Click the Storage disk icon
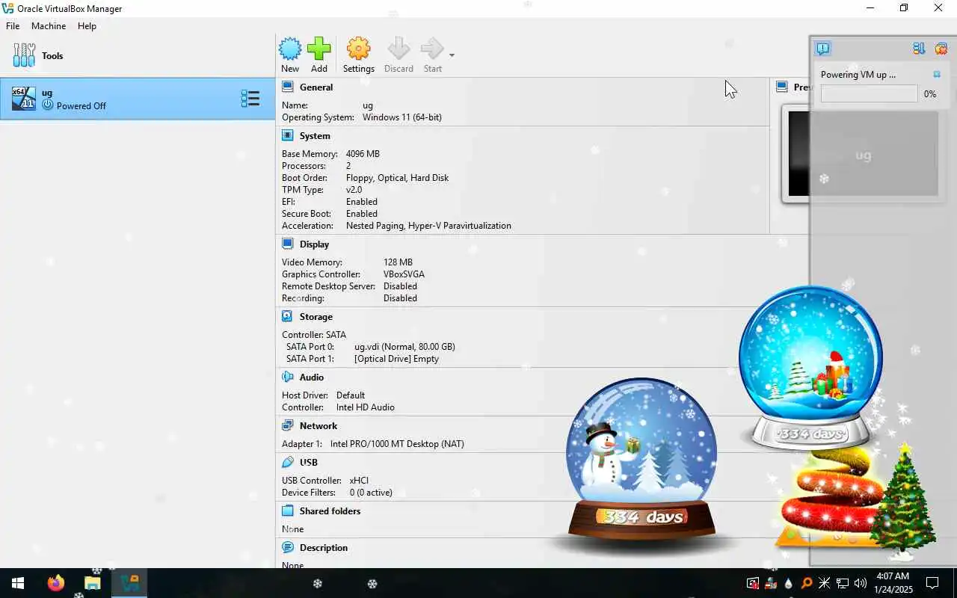The width and height of the screenshot is (957, 598). point(288,316)
